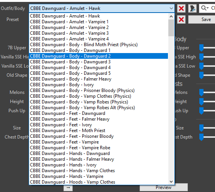Screen dimensions: 215x192
Task: Select highlighted Body - Dawnguard 2 entry
Action: (x=98, y=56)
